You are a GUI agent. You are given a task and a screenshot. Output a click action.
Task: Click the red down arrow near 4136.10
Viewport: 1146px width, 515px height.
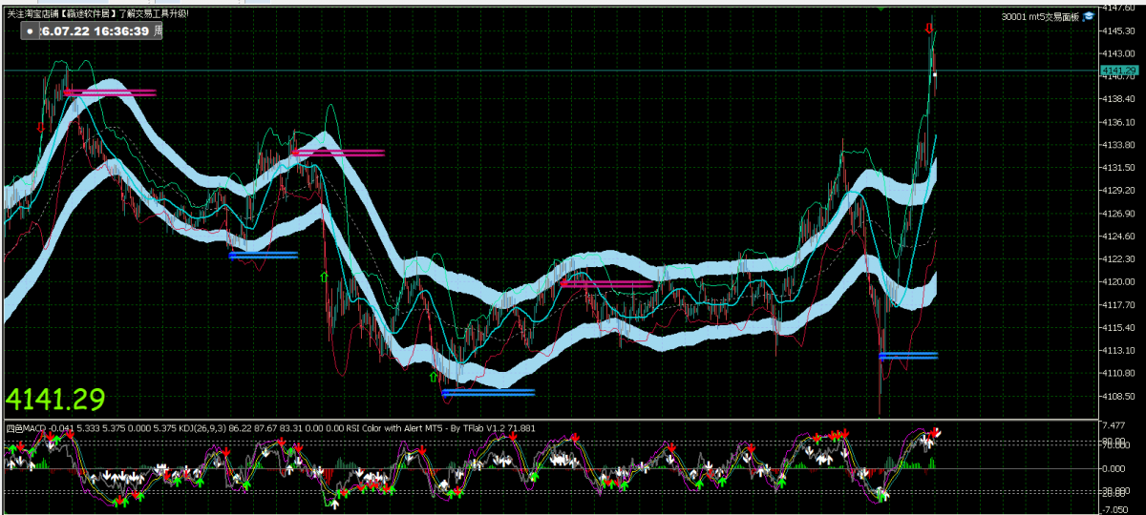pyautogui.click(x=40, y=126)
